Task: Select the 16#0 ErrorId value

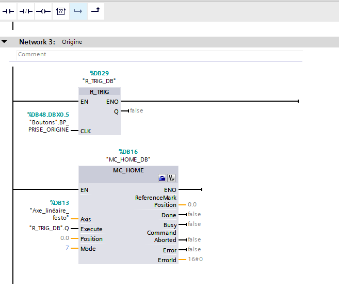Action: pyautogui.click(x=195, y=259)
